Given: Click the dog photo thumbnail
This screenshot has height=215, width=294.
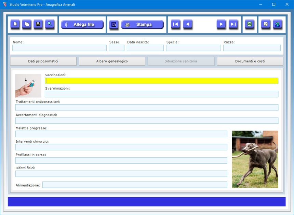Looking at the screenshot, I should 255,159.
